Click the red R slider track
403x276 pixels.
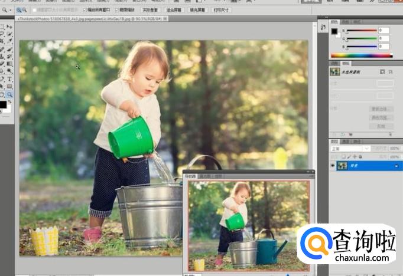pyautogui.click(x=362, y=30)
